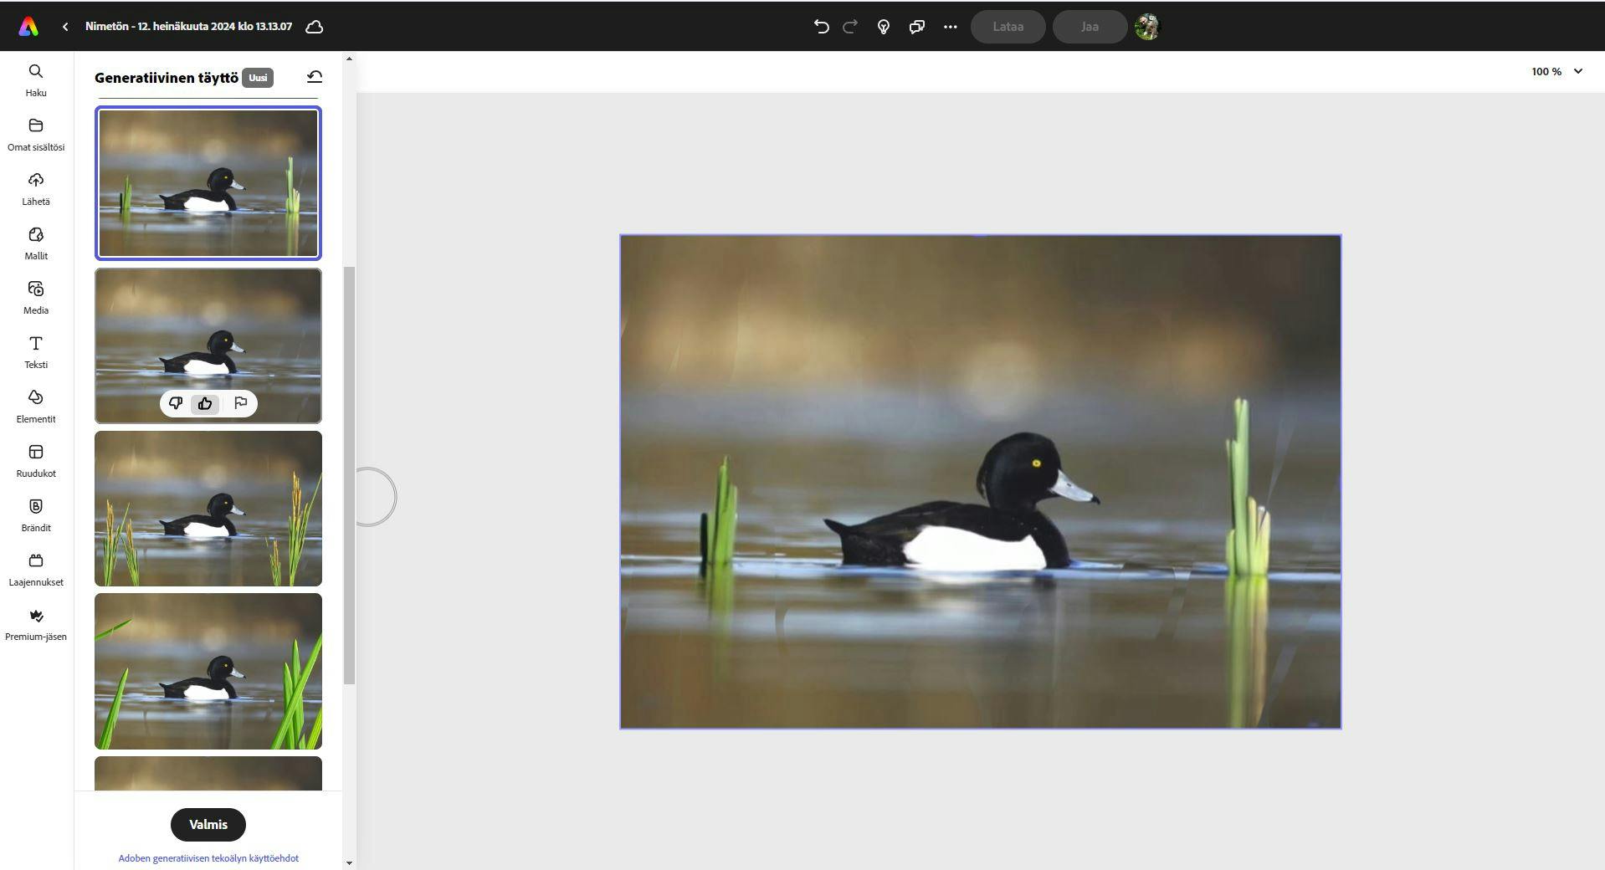The image size is (1605, 870).
Task: Select the thumbnail with yellow reeds
Action: pos(208,509)
